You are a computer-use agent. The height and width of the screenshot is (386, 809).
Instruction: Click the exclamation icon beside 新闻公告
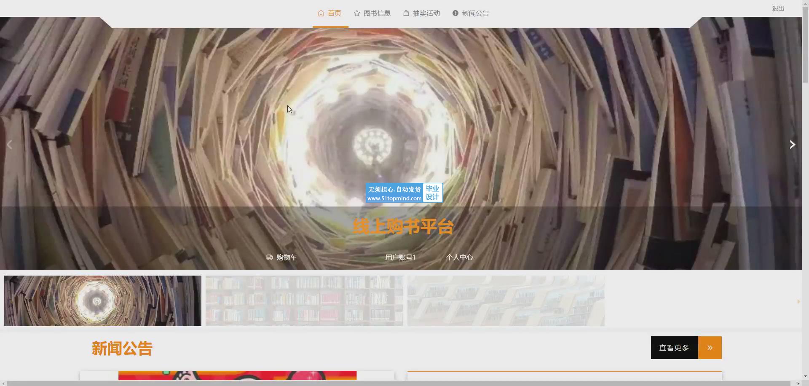[455, 13]
